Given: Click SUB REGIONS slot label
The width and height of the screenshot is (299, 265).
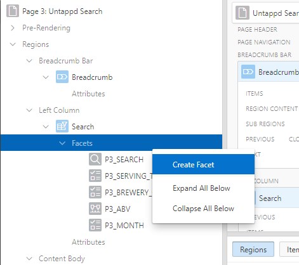Looking at the screenshot, I should [265, 124].
